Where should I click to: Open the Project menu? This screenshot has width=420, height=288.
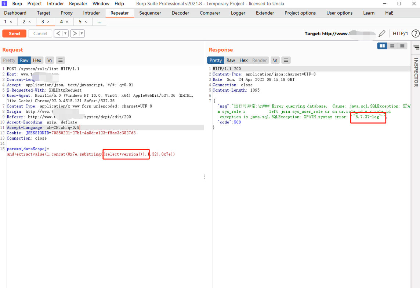coord(35,3)
